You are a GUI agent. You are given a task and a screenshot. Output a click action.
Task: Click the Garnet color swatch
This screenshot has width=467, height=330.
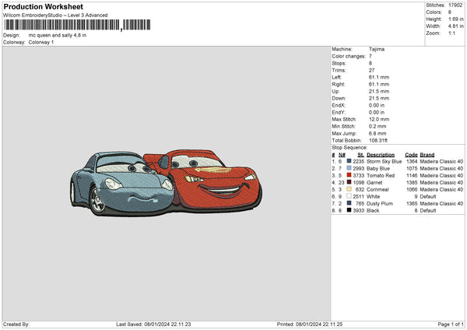(x=349, y=182)
